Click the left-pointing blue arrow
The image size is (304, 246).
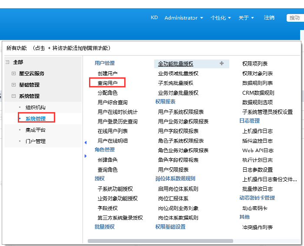tap(85, 143)
